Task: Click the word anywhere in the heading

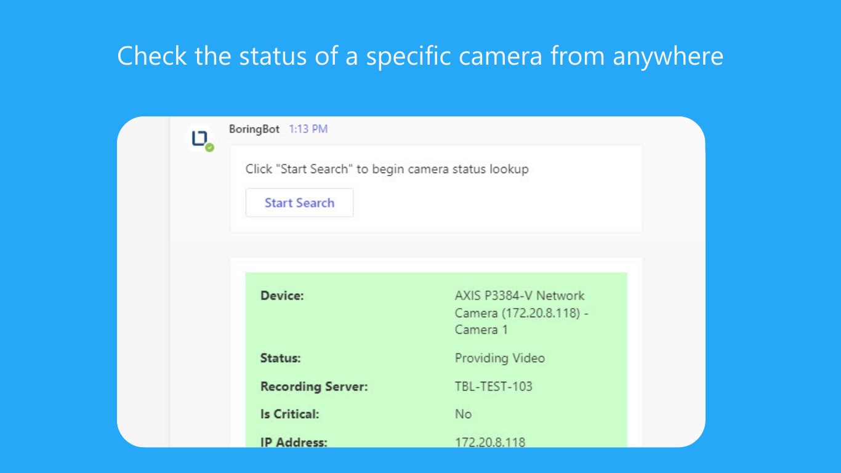Action: tap(668, 56)
